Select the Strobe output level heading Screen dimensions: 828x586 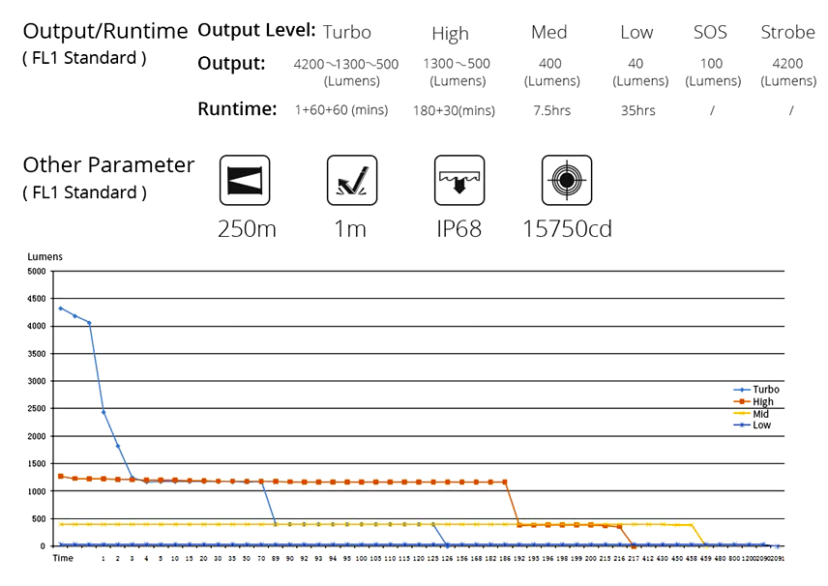(x=787, y=32)
